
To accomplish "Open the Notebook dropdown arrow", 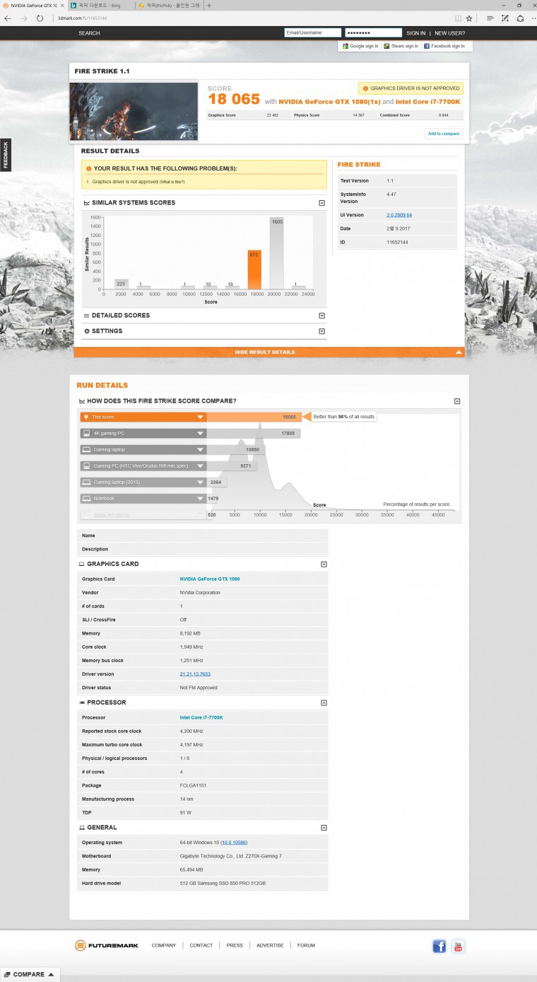I will click(200, 499).
